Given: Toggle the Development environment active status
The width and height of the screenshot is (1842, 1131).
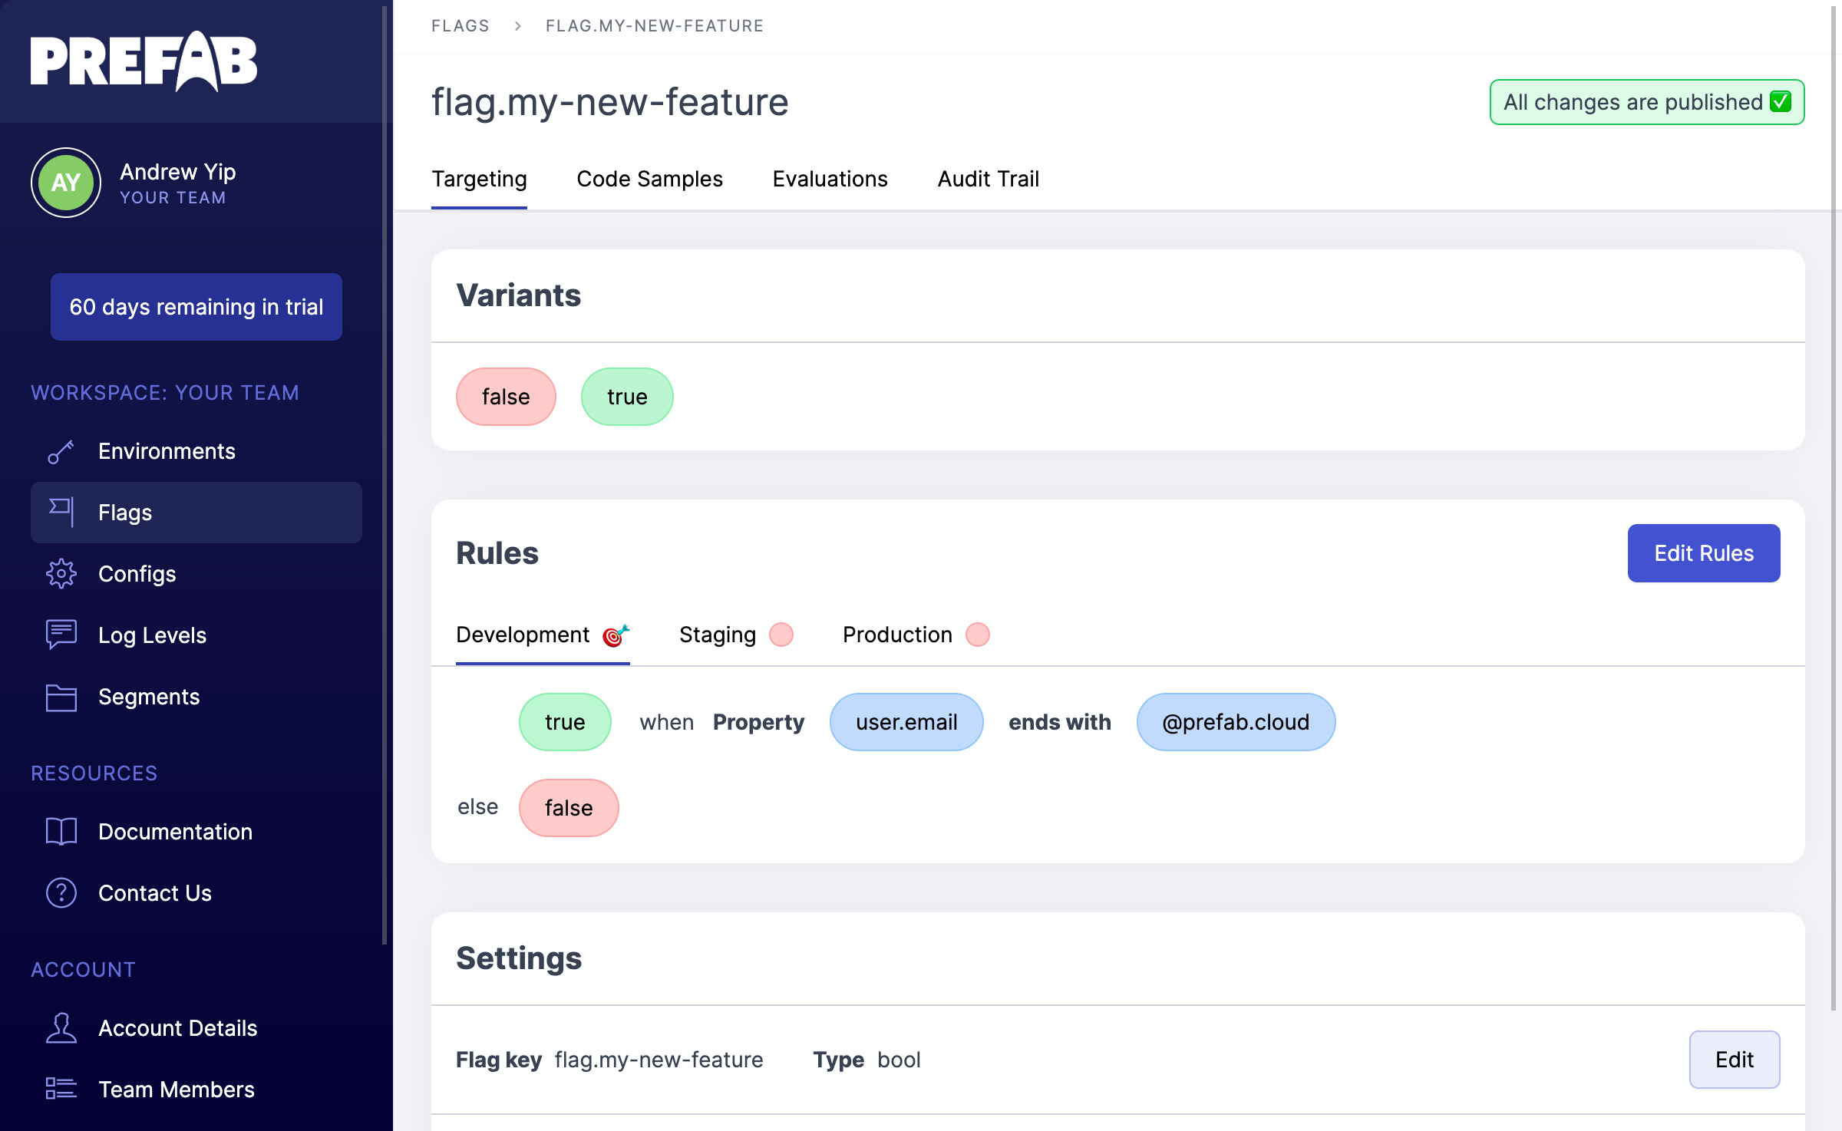Looking at the screenshot, I should point(615,634).
